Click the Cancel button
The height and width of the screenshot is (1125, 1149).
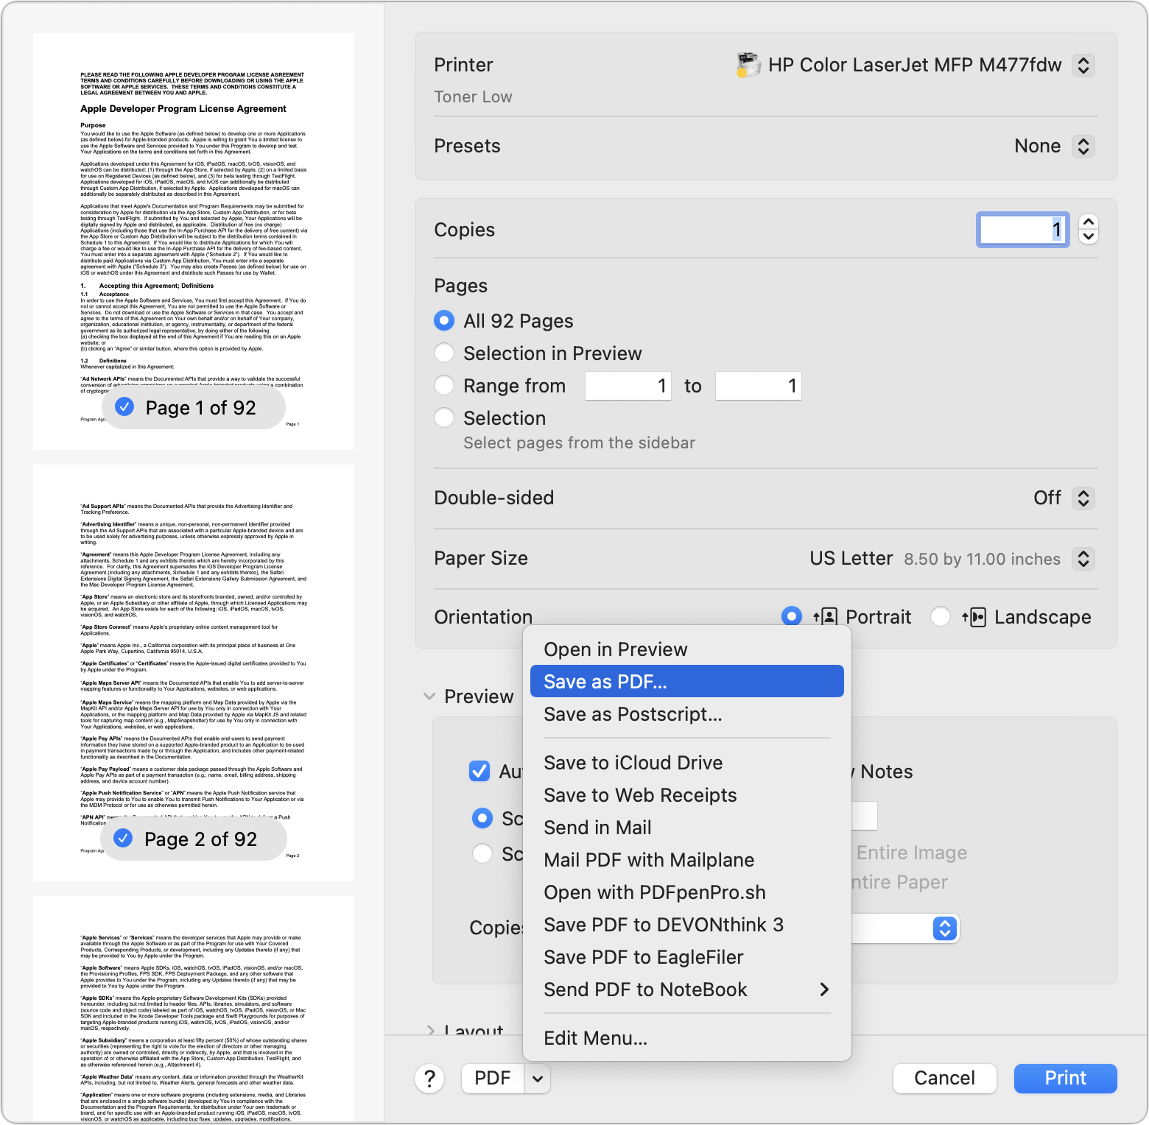pyautogui.click(x=944, y=1079)
